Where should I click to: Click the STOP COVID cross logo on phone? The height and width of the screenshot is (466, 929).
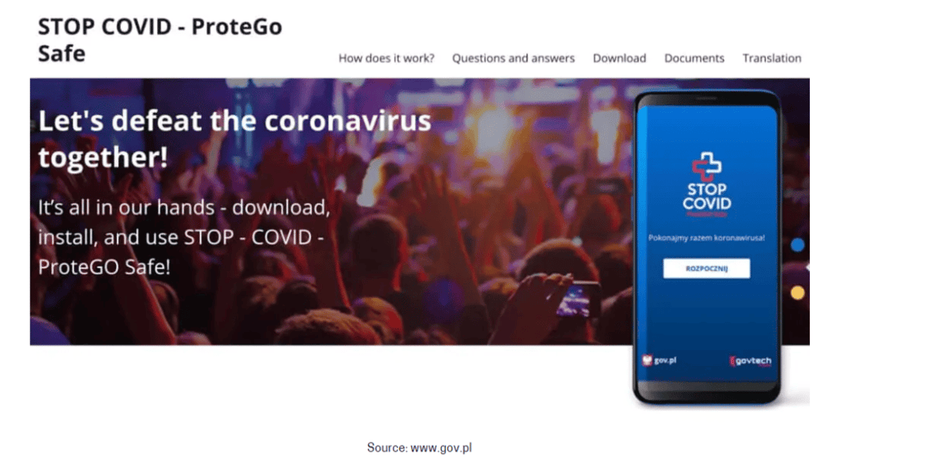tap(706, 166)
